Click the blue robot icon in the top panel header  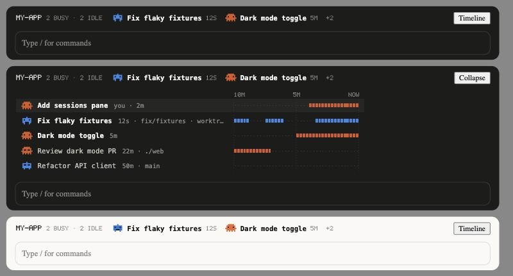pos(118,18)
